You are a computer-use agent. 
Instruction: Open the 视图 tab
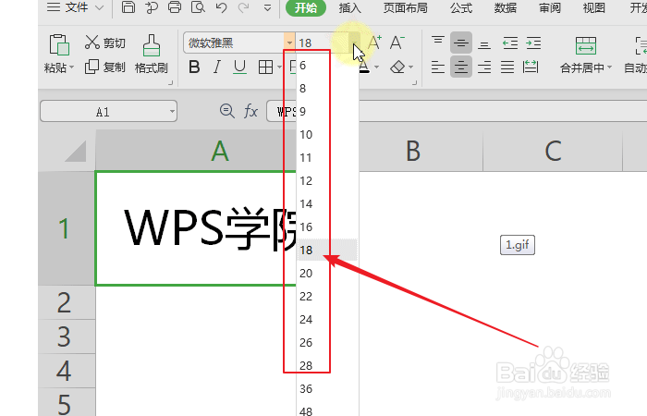593,7
